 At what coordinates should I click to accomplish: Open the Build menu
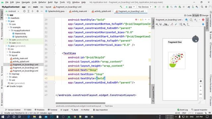pyautogui.click(x=50, y=2)
